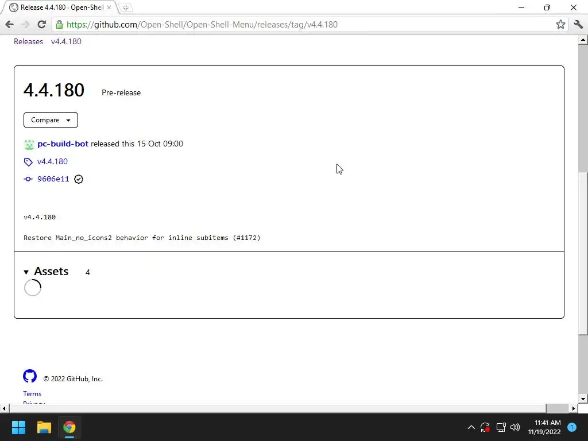Click the horizontal scrollbar right arrow
This screenshot has width=588, height=441.
click(574, 408)
